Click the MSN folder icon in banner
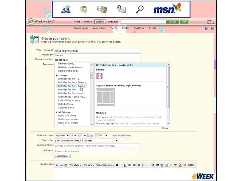The height and width of the screenshot is (181, 242). pos(84,9)
